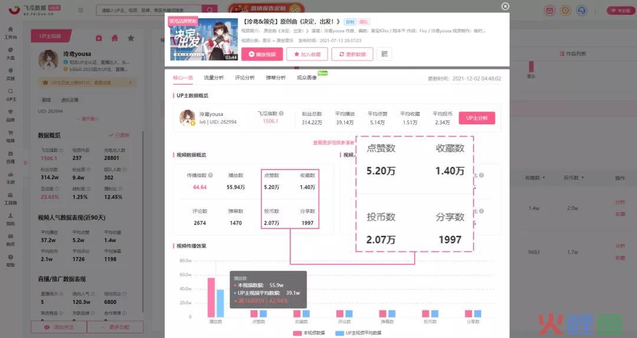Open 工具箱 in the sidebar
Screen dimensions: 637x338
click(11, 198)
